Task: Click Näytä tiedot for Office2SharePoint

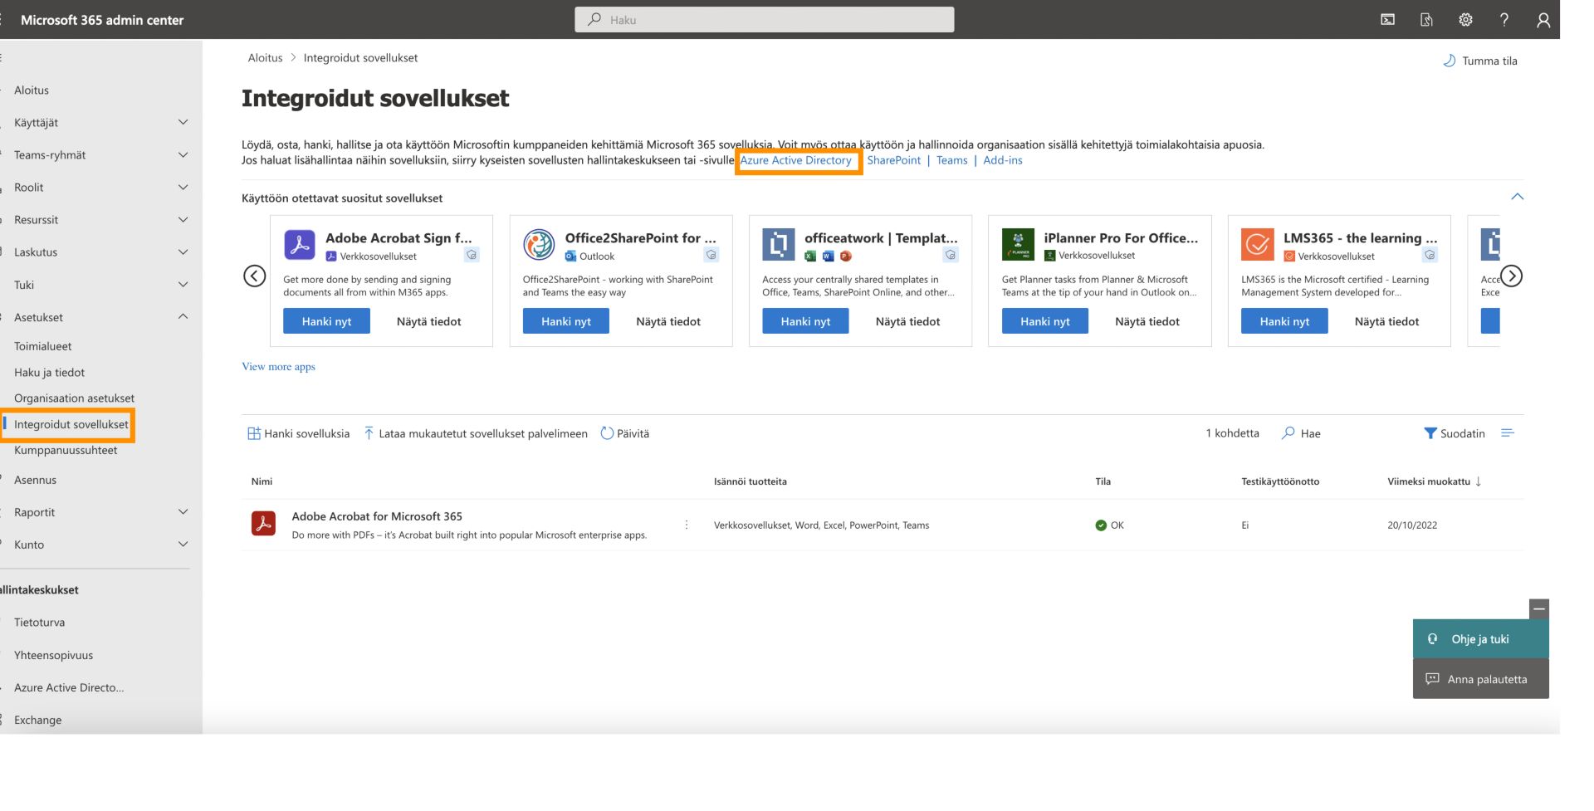Action: (668, 321)
